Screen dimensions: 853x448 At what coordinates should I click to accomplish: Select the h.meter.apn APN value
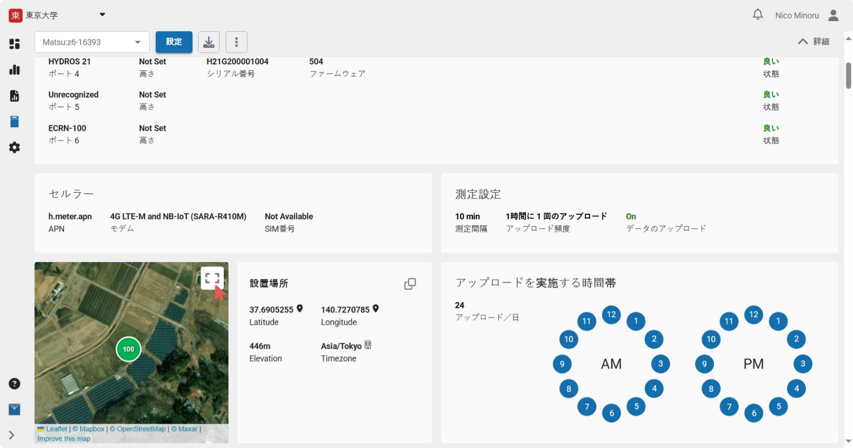click(x=70, y=216)
